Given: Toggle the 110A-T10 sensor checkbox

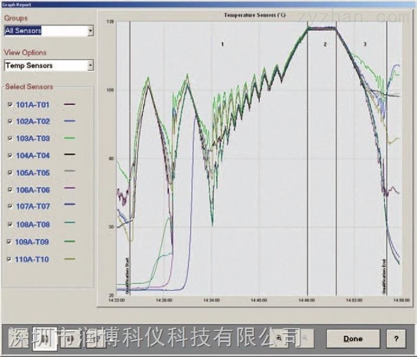Looking at the screenshot, I should pyautogui.click(x=10, y=259).
